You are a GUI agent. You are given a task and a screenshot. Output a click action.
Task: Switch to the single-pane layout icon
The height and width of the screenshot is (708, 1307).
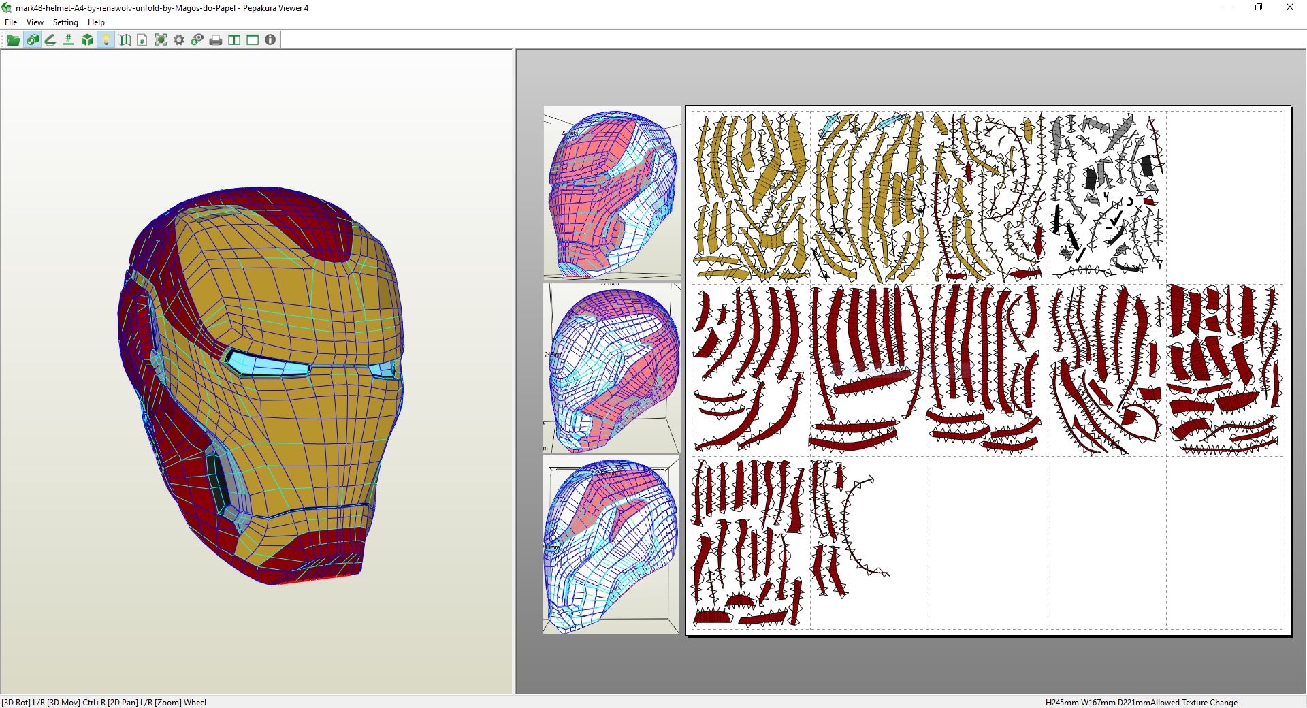pos(253,40)
